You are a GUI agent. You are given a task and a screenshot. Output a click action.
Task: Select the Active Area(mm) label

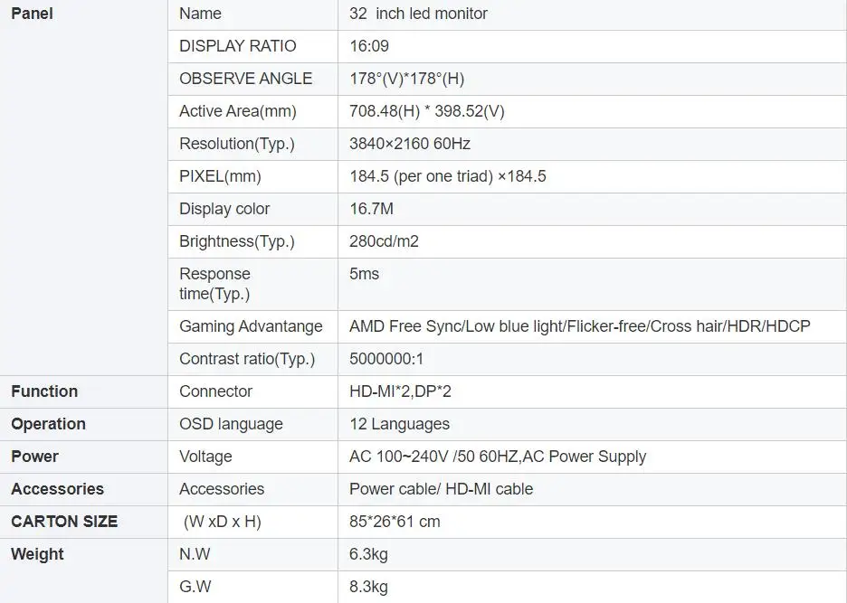[237, 111]
